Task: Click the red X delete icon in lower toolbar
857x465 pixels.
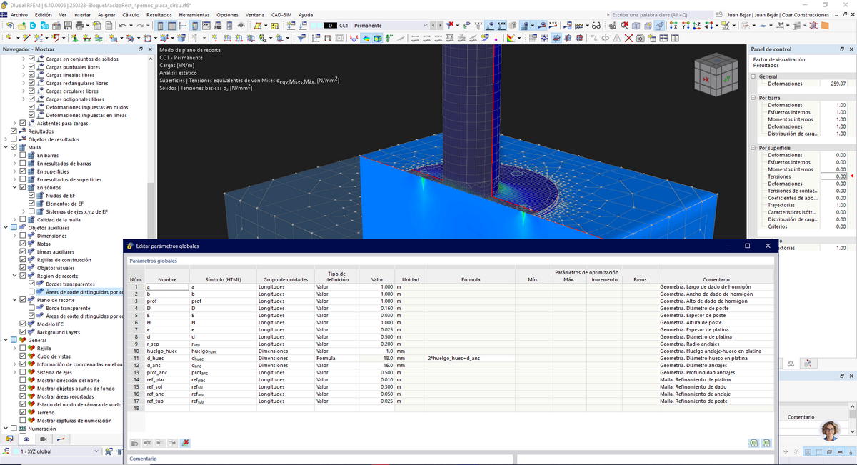Action: 628,37
